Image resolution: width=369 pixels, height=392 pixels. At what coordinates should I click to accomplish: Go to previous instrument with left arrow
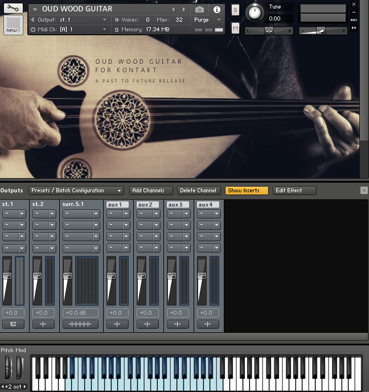[174, 10]
